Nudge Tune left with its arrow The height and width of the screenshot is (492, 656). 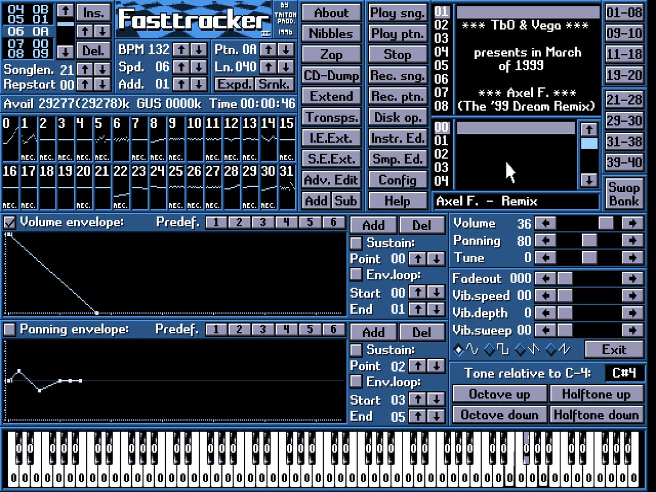[545, 257]
